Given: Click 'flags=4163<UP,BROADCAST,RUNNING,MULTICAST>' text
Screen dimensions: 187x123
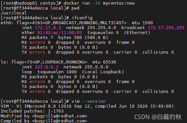Looking at the screenshot, I should click(72, 23).
